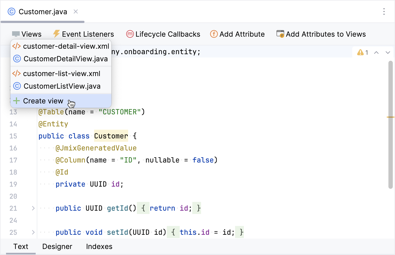The width and height of the screenshot is (395, 255).
Task: Switch to the Designer tab
Action: tap(57, 247)
